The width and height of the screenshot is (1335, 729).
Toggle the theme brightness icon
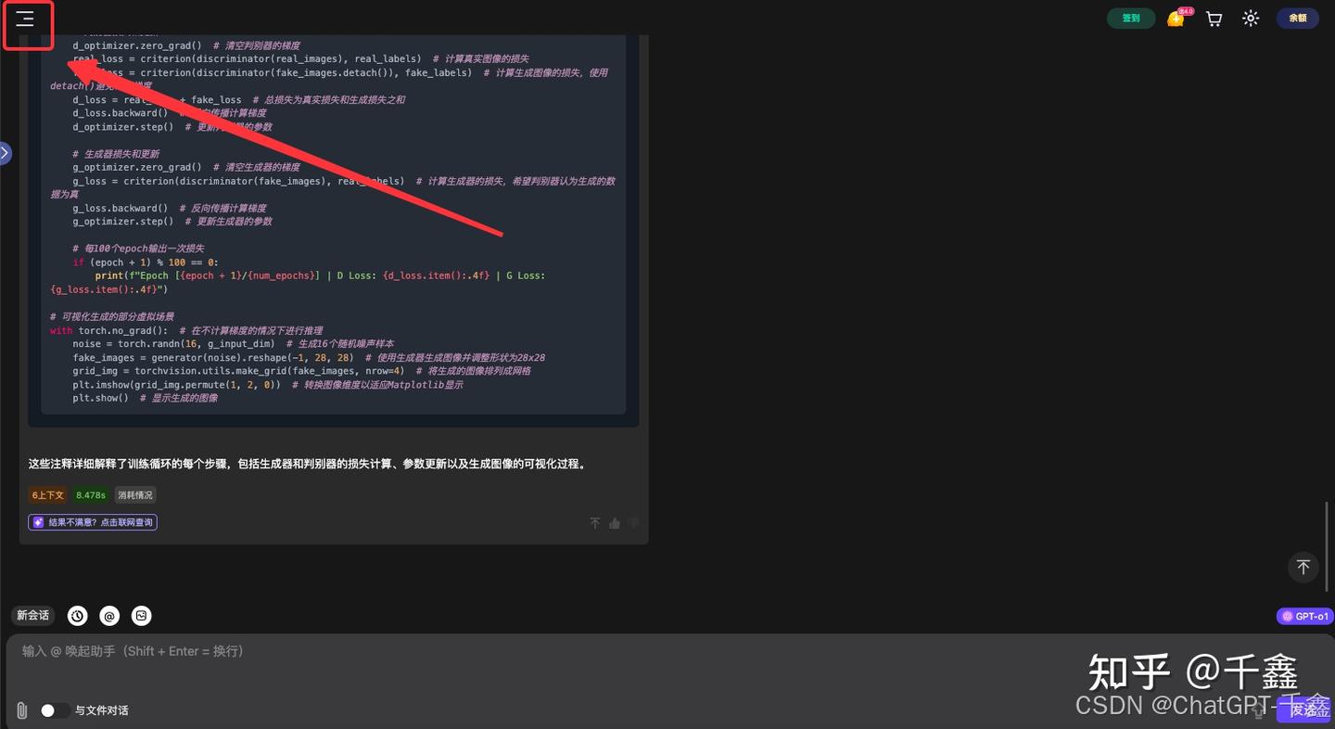pos(1251,18)
